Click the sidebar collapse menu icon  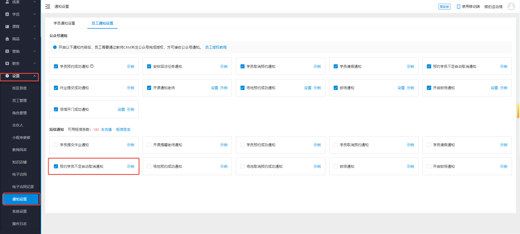(x=48, y=6)
